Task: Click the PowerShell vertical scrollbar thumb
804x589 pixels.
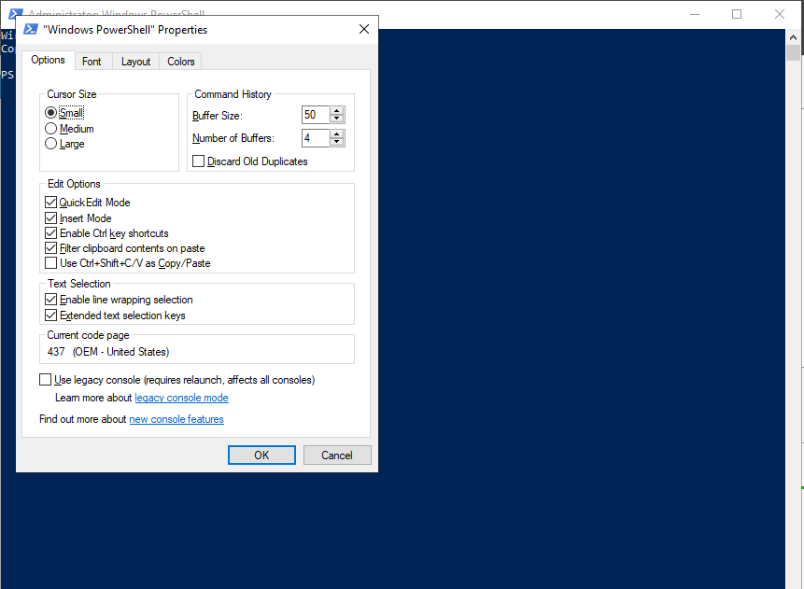Action: click(793, 53)
